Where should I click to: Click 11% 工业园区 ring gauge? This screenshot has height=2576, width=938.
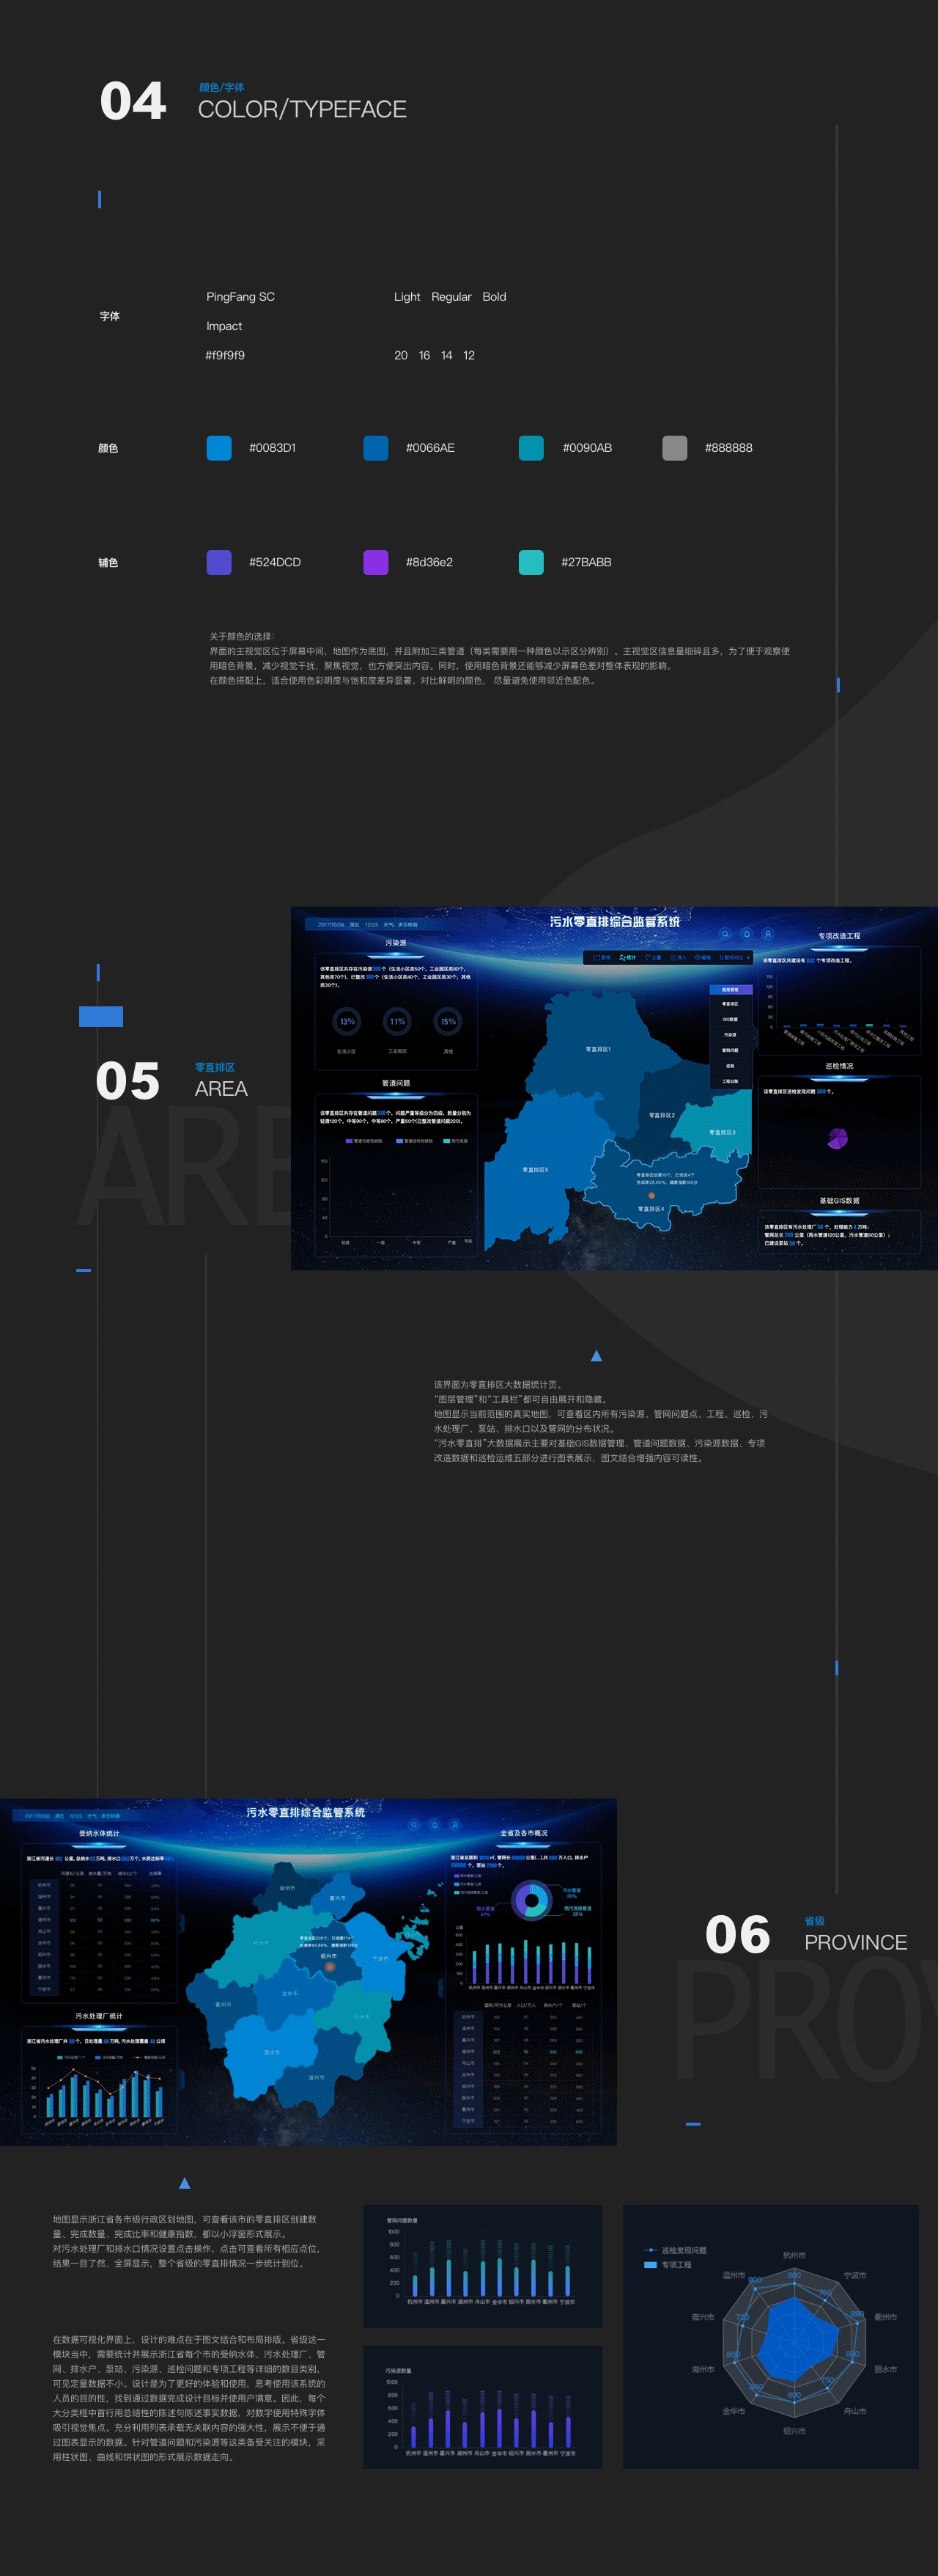(x=398, y=1021)
